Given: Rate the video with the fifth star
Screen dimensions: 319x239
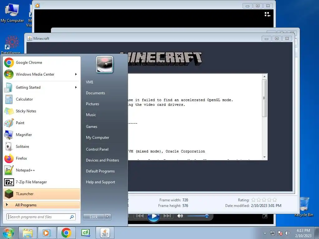Looking at the screenshot, I should [275, 200].
